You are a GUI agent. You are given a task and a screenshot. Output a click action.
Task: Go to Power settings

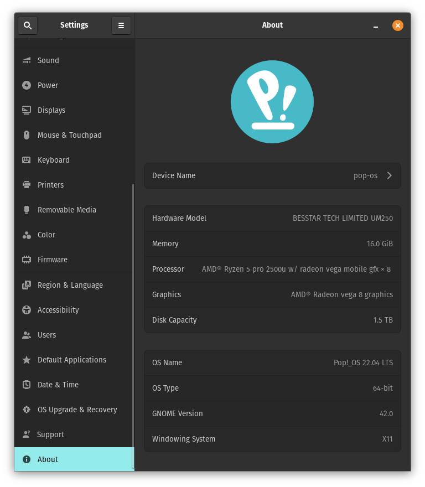click(x=73, y=85)
